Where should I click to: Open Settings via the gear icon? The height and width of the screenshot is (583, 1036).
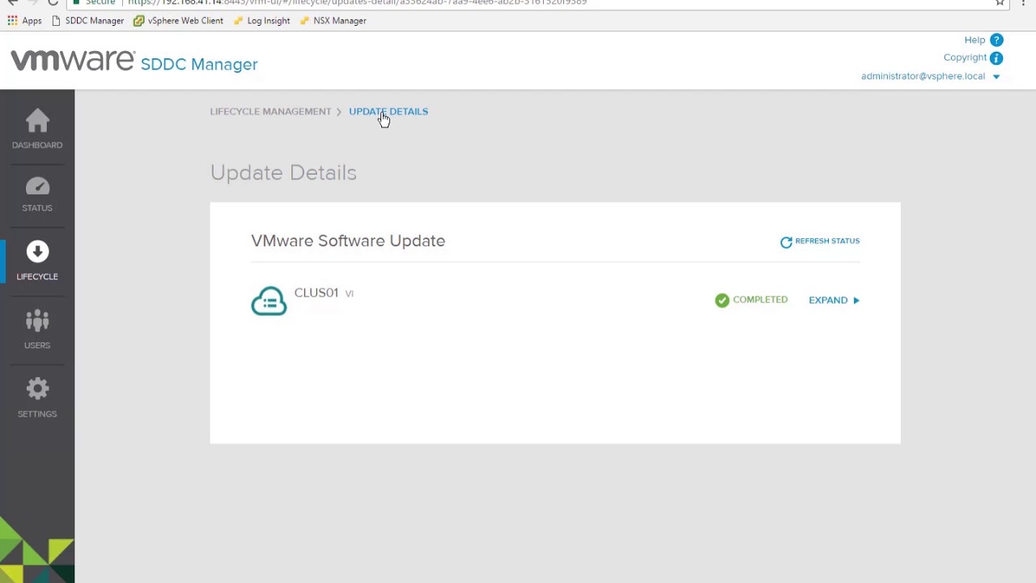click(37, 390)
